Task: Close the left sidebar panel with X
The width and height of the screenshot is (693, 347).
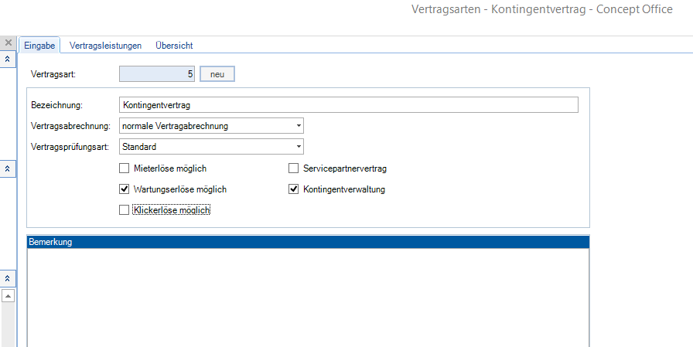Action: (8, 43)
